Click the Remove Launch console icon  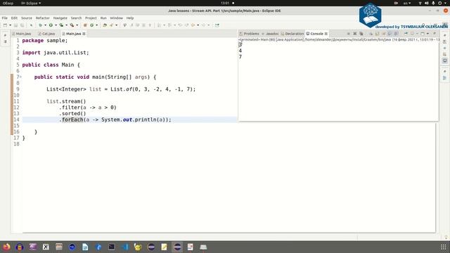coord(354,34)
